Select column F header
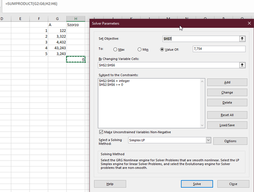 click(x=39, y=19)
